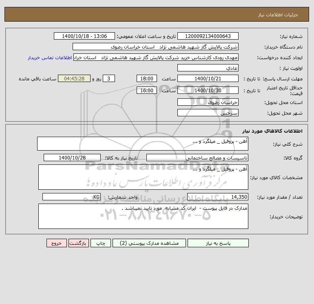Click the buyer notes text area
The image size is (314, 304).
coord(143,216)
